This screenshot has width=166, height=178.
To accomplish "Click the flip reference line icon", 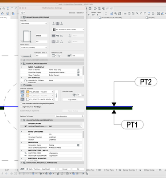I will [x=59, y=56].
